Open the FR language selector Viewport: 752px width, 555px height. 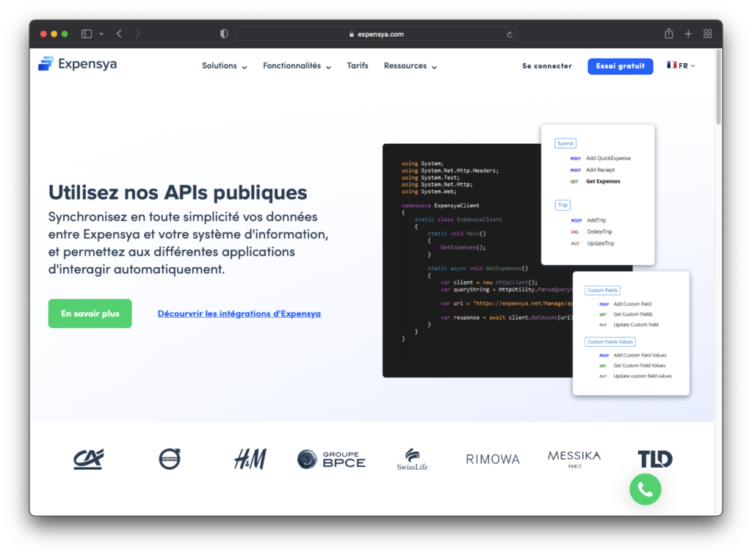pos(681,66)
